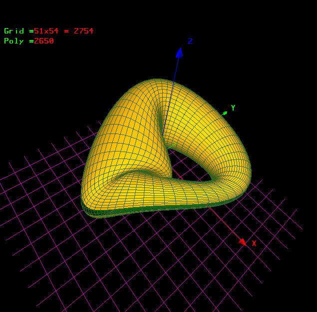
Task: Select the blue Z axis letter label
Action: click(x=190, y=41)
